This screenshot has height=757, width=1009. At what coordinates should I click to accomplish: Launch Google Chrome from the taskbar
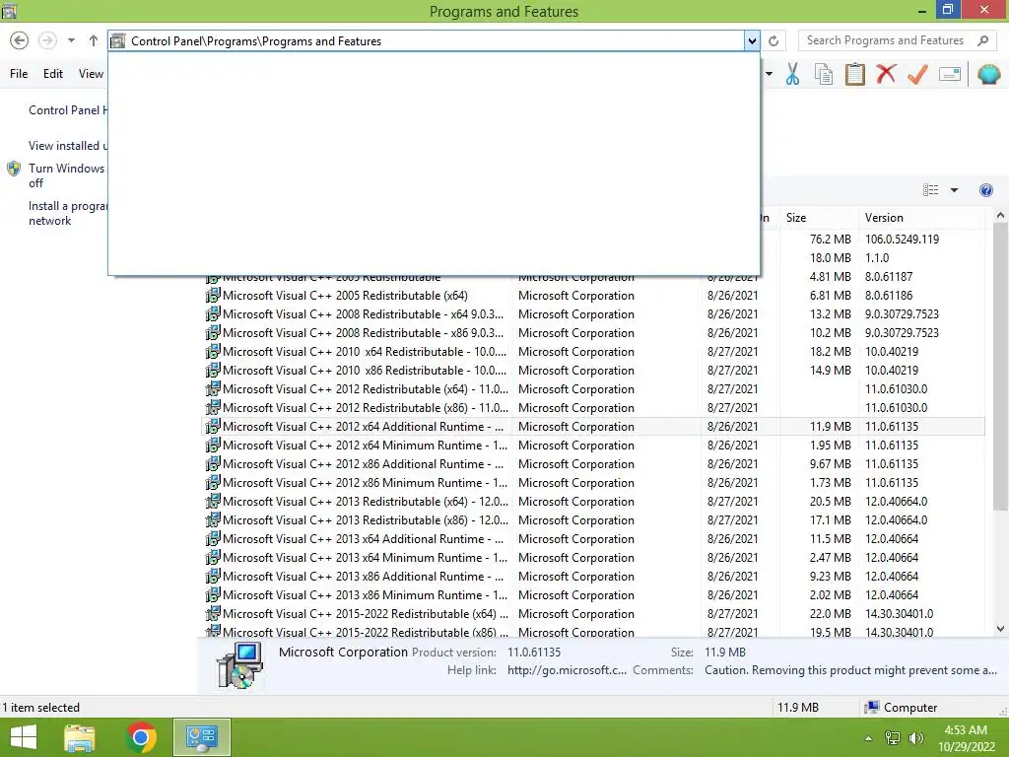coord(142,737)
